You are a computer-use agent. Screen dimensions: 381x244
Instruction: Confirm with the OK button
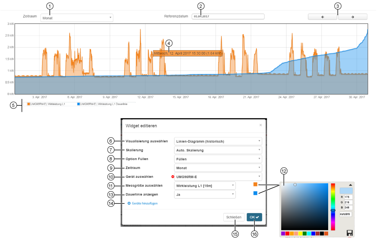254,217
